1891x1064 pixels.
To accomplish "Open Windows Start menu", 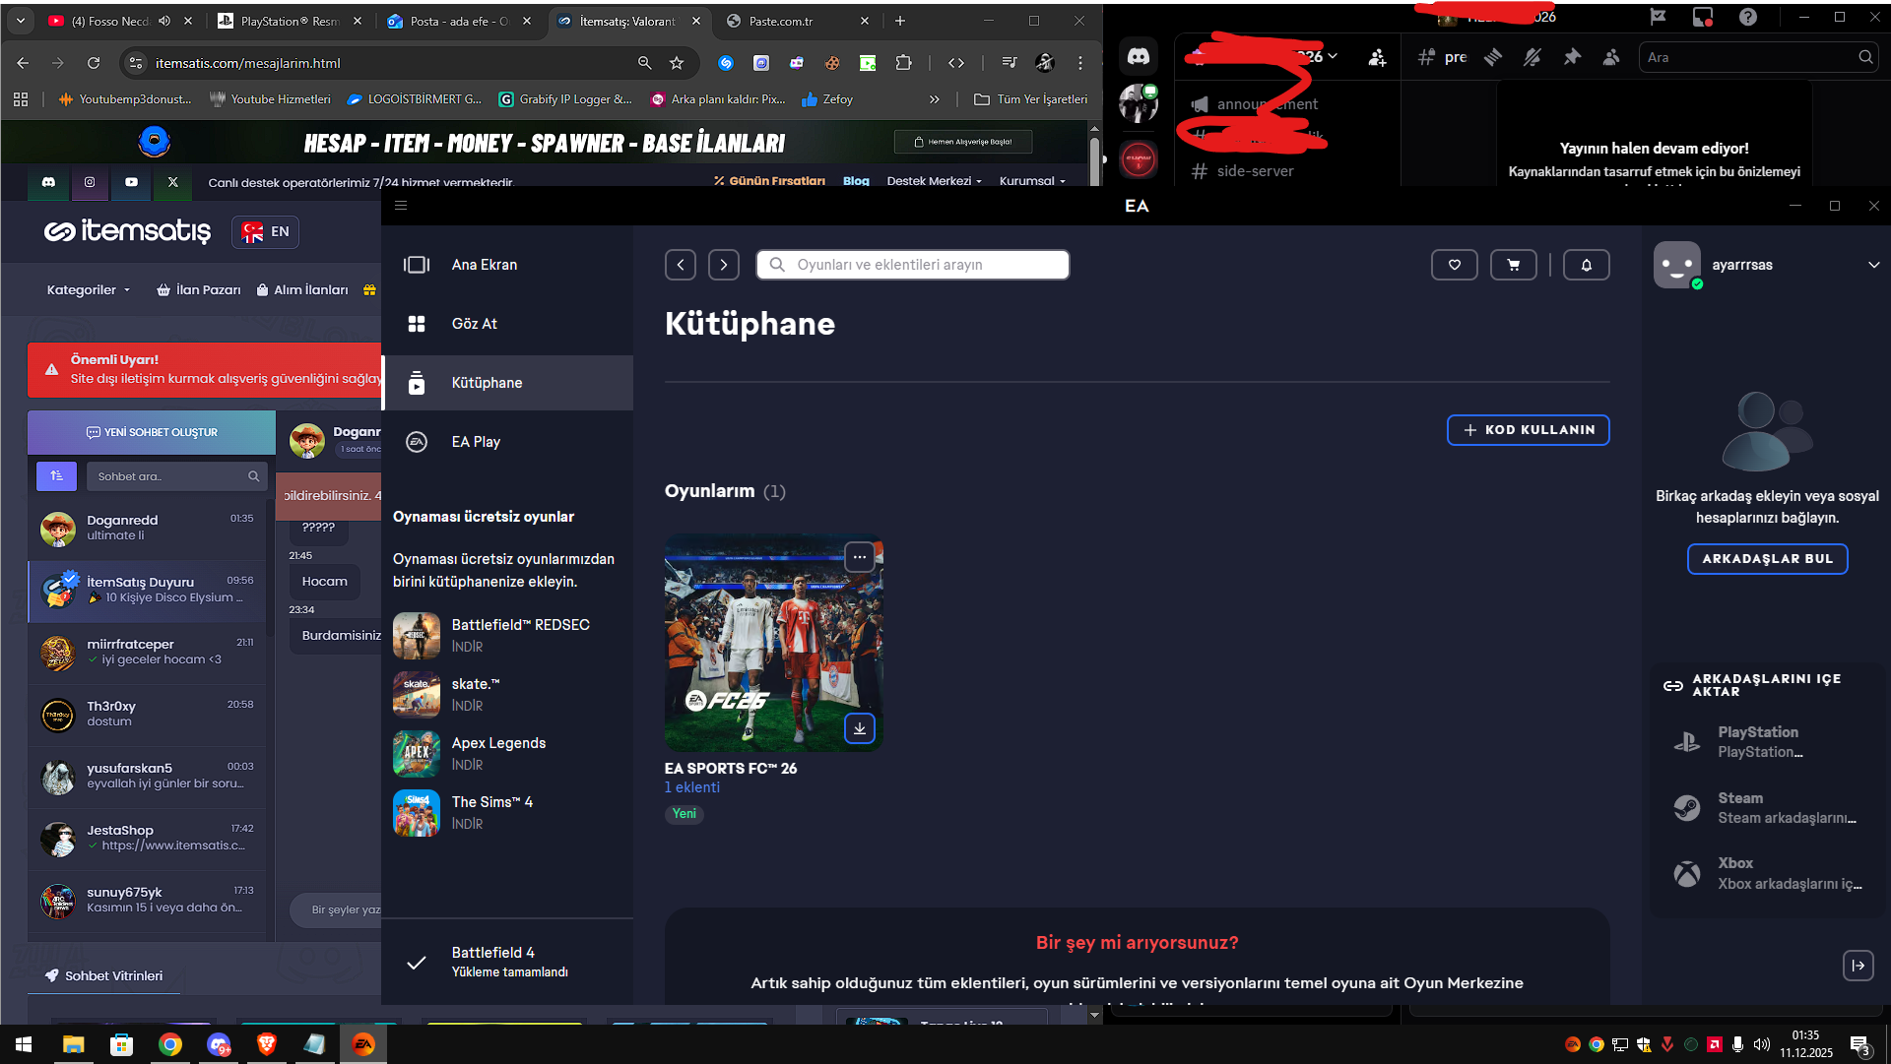I will click(x=24, y=1044).
